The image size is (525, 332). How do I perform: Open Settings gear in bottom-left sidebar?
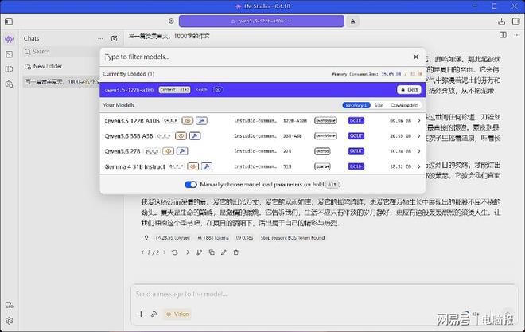click(x=9, y=321)
